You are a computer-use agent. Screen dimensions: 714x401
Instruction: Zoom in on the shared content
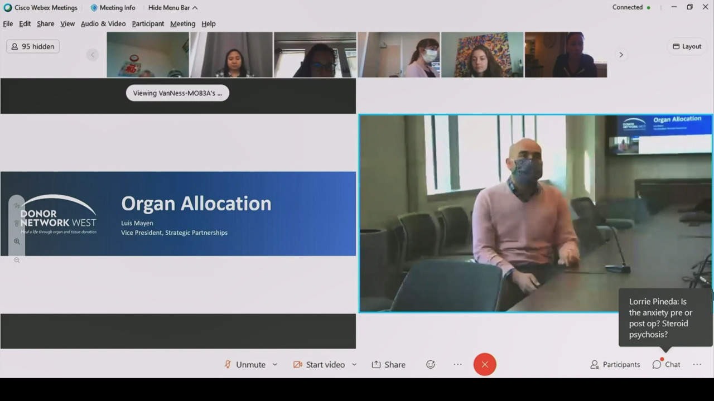(x=17, y=241)
